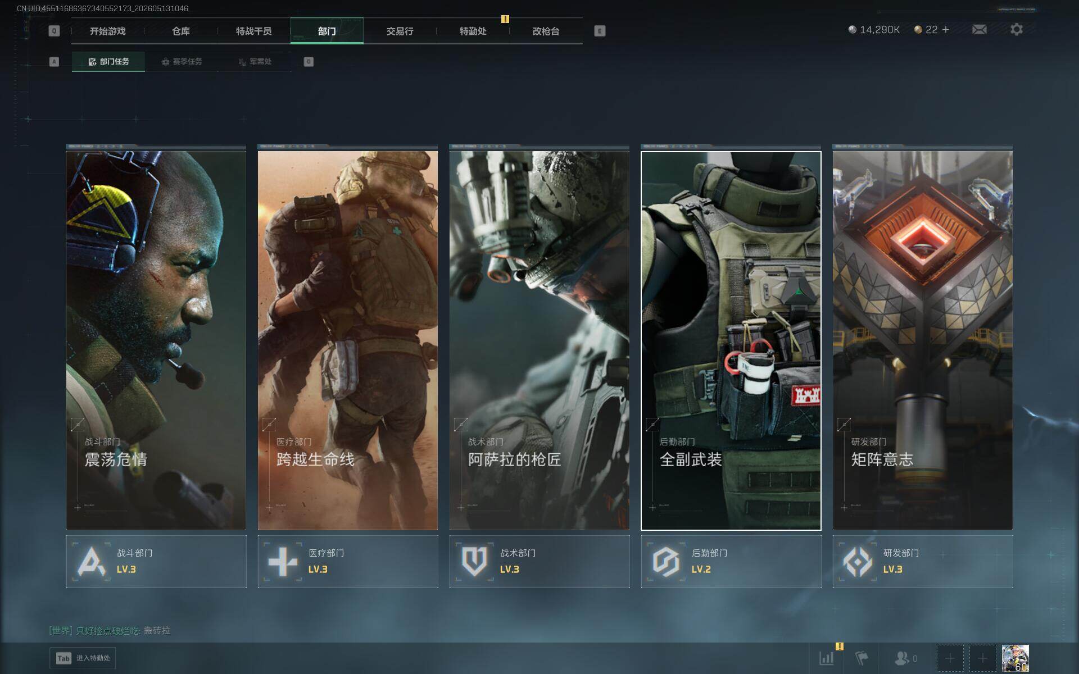Select the 部门任务 sub-tab
1079x674 pixels.
click(x=108, y=62)
